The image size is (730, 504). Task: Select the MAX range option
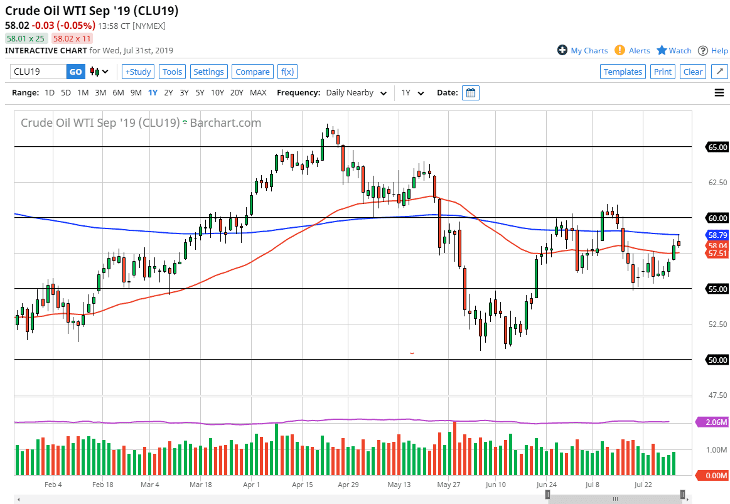point(258,92)
